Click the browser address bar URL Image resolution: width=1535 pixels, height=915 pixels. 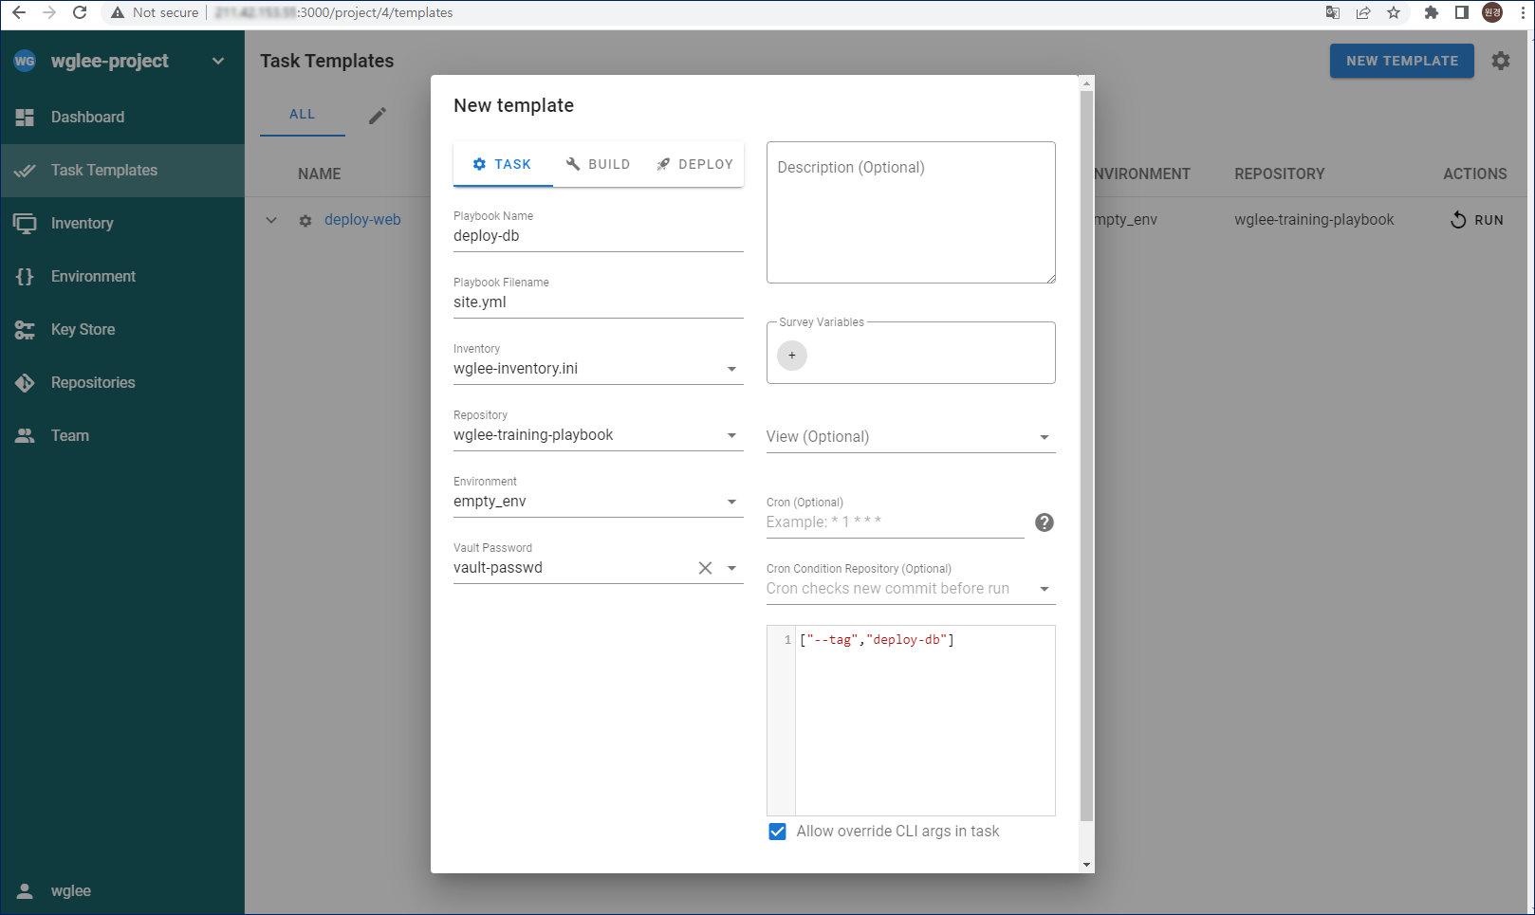click(333, 12)
